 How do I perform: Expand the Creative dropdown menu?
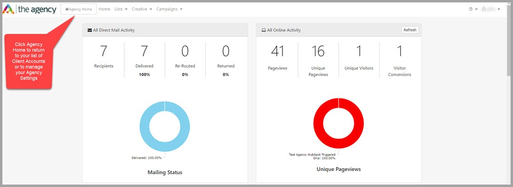coord(142,9)
